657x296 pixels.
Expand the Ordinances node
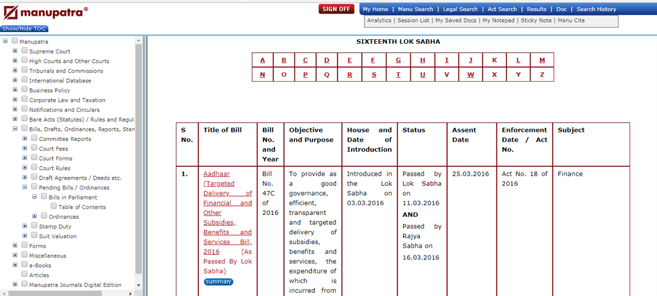point(35,216)
